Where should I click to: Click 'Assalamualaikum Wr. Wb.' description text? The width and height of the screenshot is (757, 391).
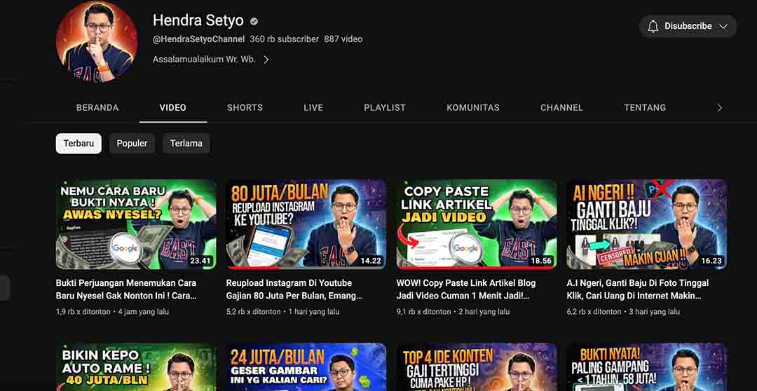click(205, 60)
